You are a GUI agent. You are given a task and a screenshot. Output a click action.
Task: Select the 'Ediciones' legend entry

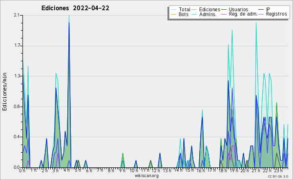coord(209,9)
